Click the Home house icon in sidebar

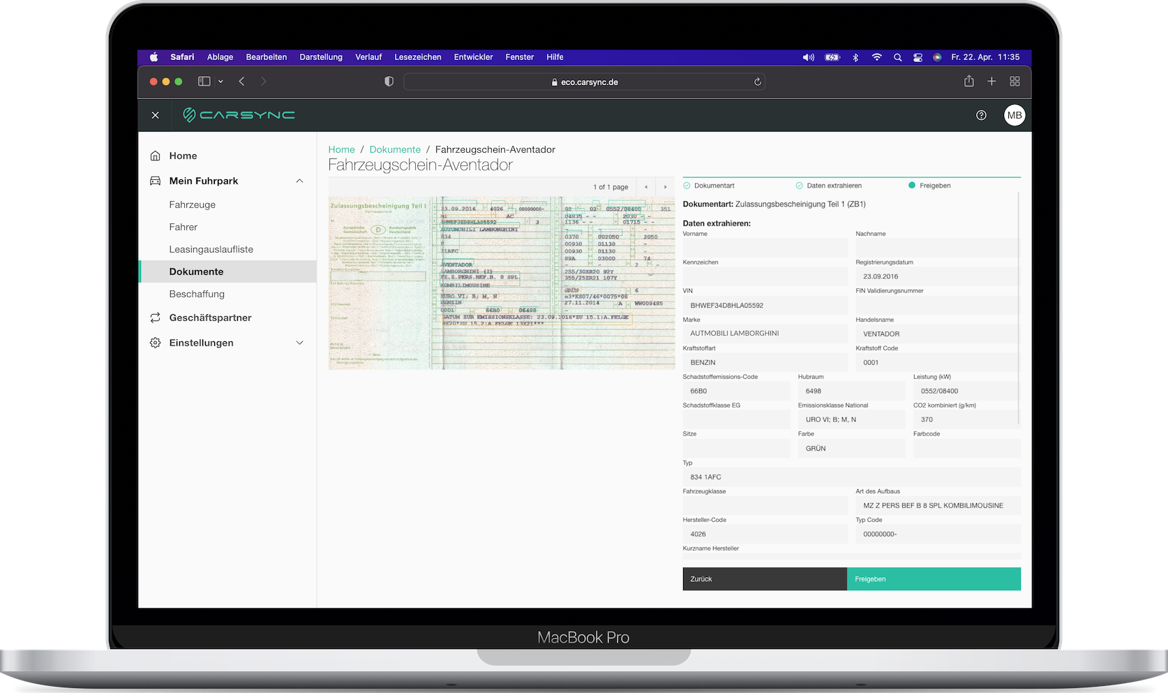click(x=156, y=156)
